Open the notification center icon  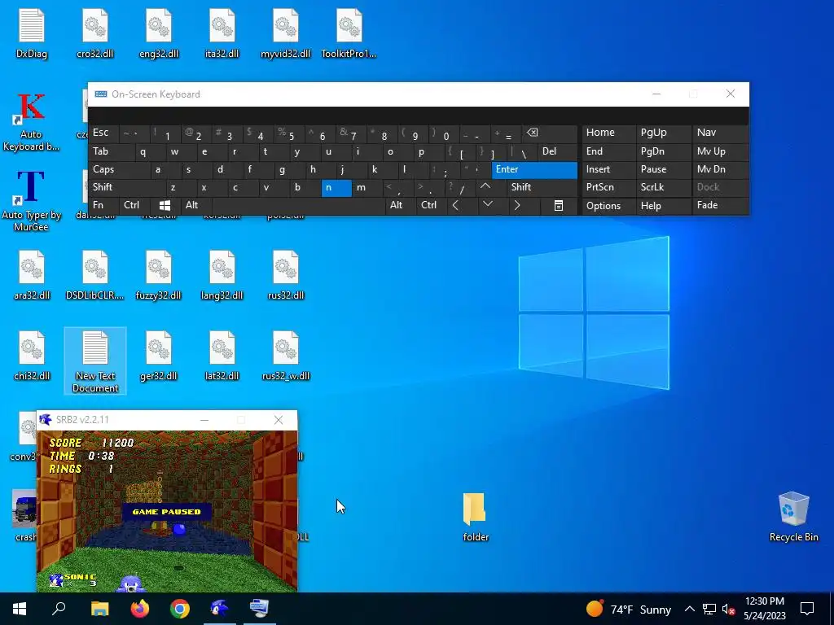pyautogui.click(x=807, y=609)
